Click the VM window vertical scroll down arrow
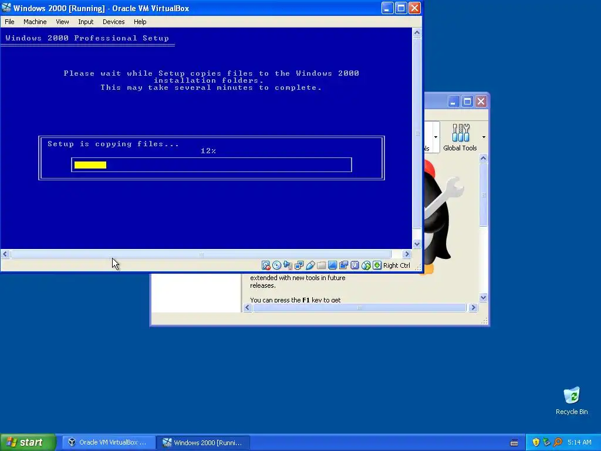 pos(417,244)
